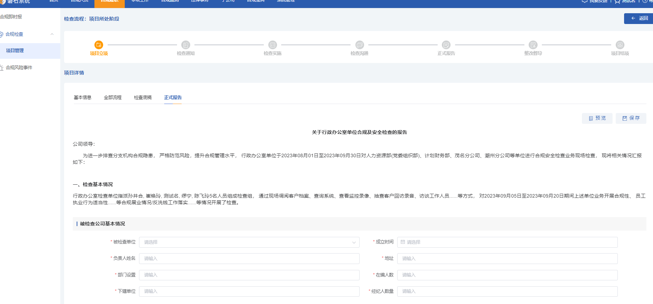Click into the 部门设置 input field
This screenshot has width=653, height=304.
[249, 275]
